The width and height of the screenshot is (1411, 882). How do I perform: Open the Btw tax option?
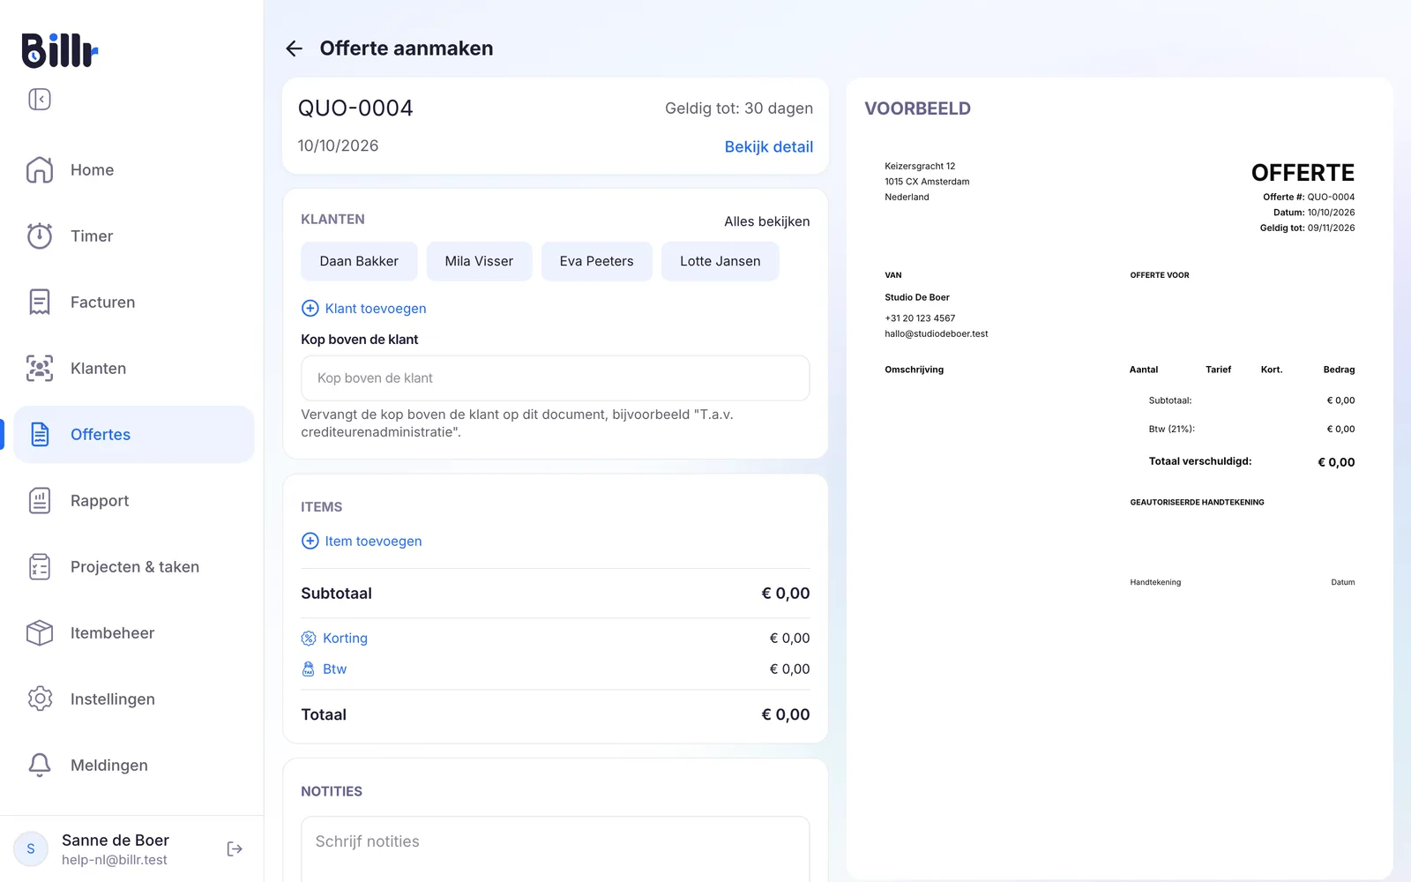coord(334,669)
